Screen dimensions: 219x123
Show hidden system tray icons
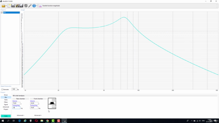pos(192,121)
